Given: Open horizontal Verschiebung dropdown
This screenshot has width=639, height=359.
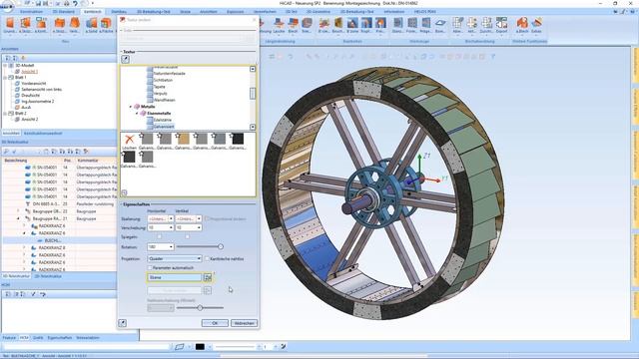Looking at the screenshot, I should pyautogui.click(x=171, y=227).
